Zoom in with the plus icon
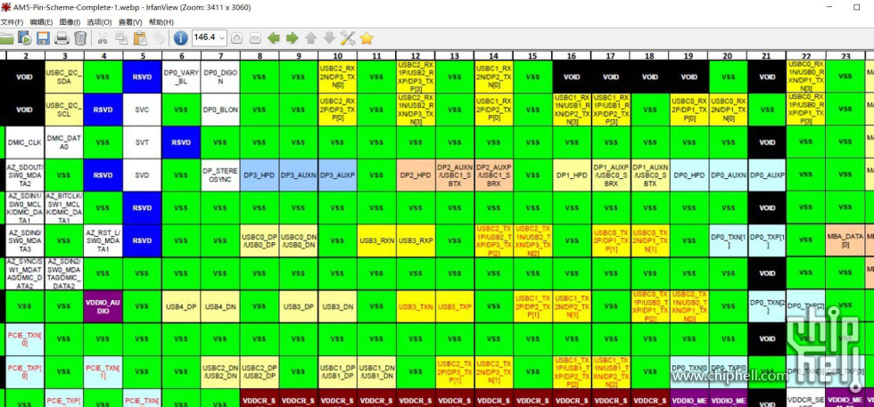The height and width of the screenshot is (407, 874). (x=237, y=38)
